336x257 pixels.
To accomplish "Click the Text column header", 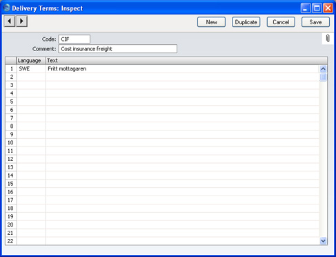I will click(x=186, y=61).
